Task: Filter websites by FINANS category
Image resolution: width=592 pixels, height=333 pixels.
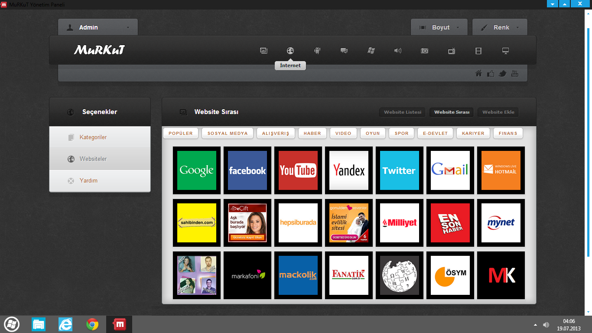Action: (x=508, y=133)
